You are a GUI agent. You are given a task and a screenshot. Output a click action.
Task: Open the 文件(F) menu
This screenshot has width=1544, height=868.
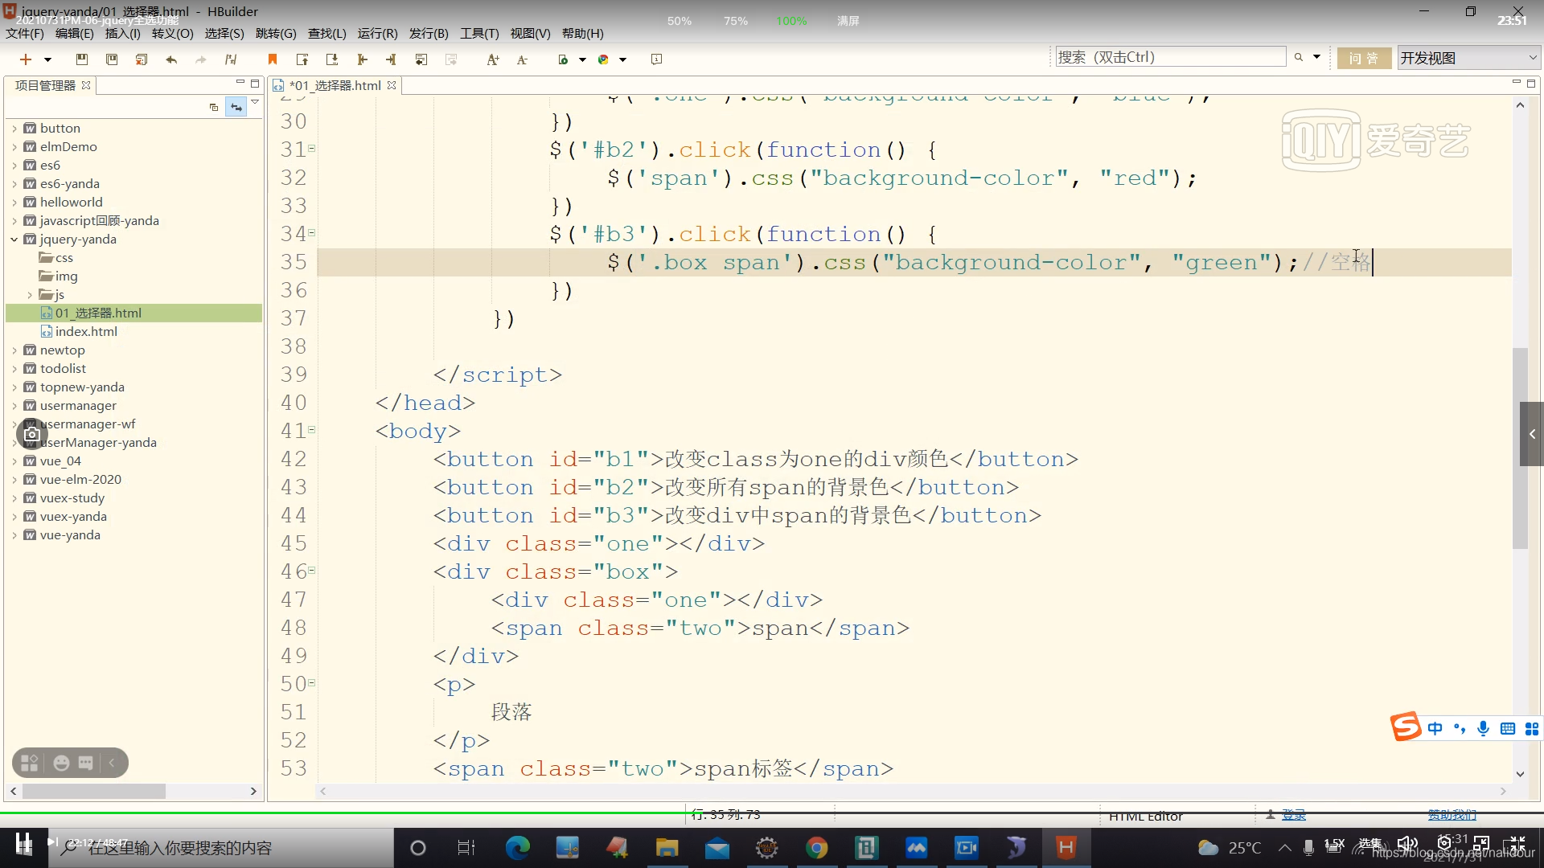tap(25, 34)
